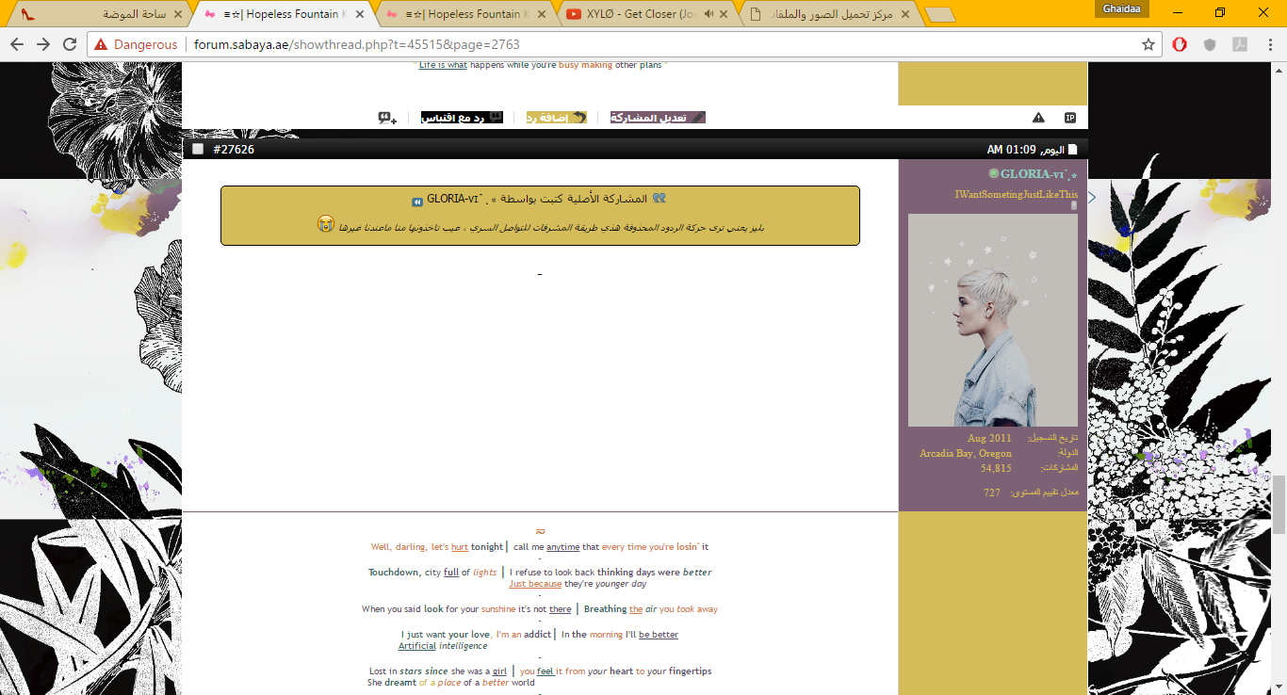Viewport: 1287px width, 695px height.
Task: Open the Opera extension icon
Action: pos(1180,44)
